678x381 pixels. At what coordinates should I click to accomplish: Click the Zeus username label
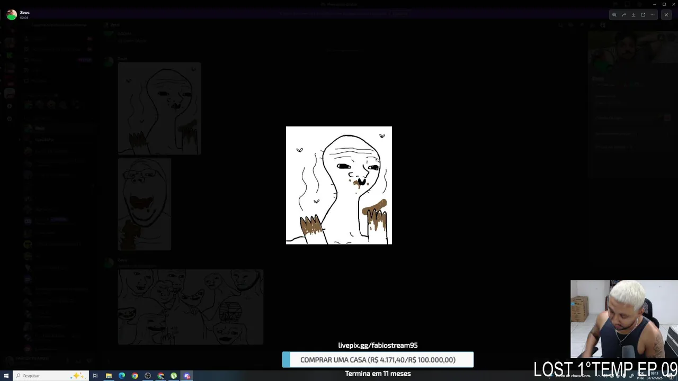[x=25, y=12]
